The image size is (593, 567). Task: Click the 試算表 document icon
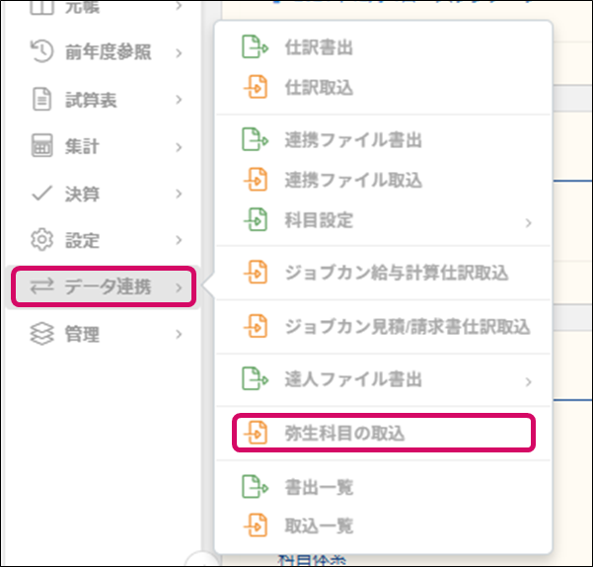click(x=41, y=99)
